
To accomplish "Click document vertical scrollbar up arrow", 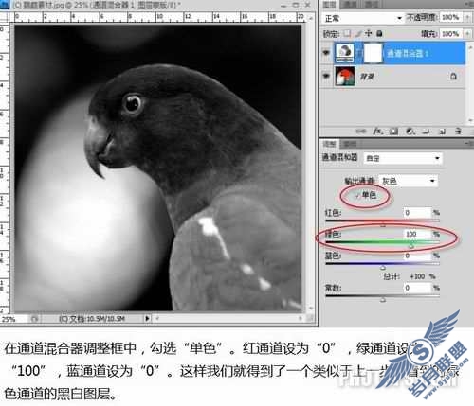I will [311, 19].
